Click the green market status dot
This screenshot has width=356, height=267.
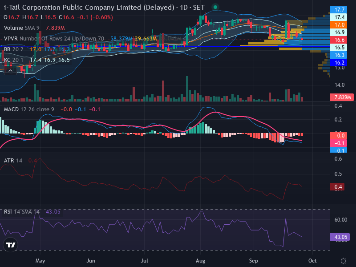click(215, 7)
